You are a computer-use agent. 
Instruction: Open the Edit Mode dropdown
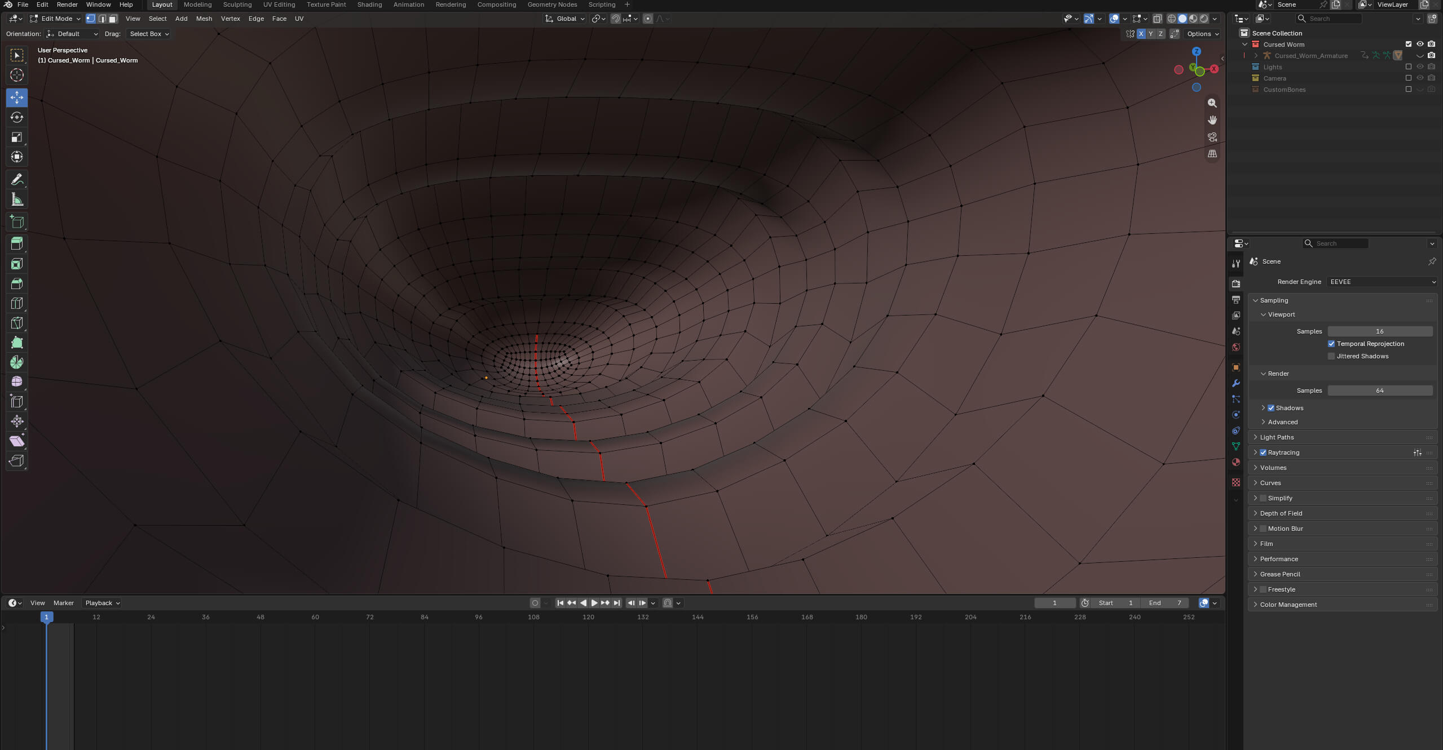coord(55,19)
